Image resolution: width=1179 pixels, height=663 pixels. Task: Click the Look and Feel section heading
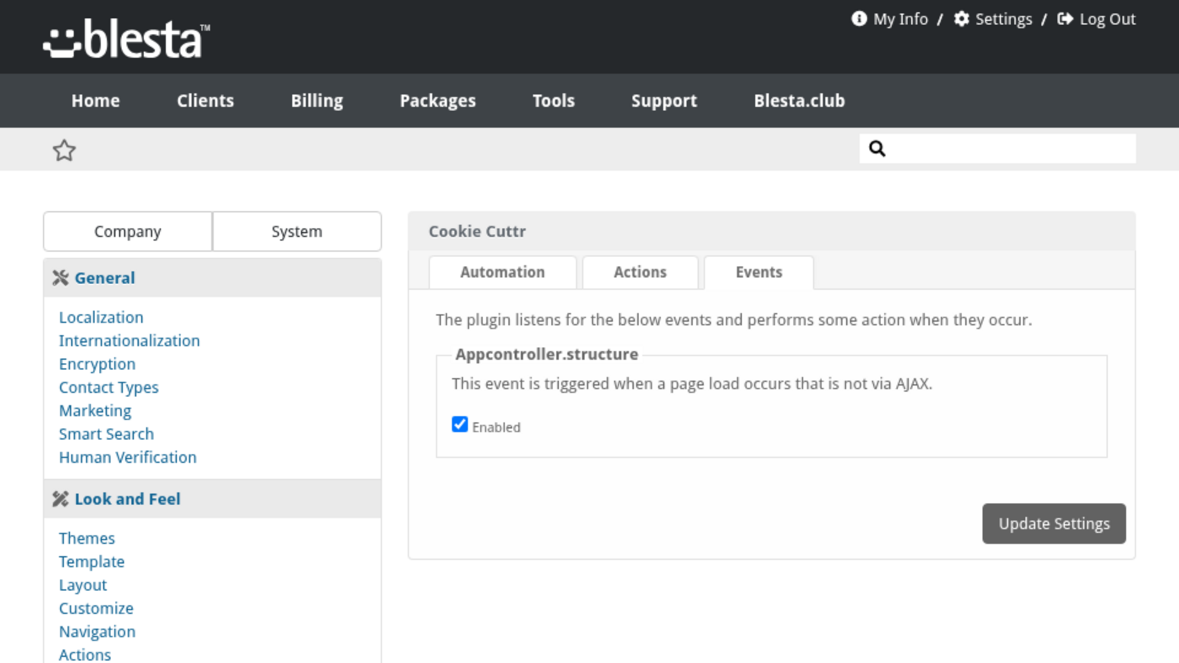click(x=127, y=499)
